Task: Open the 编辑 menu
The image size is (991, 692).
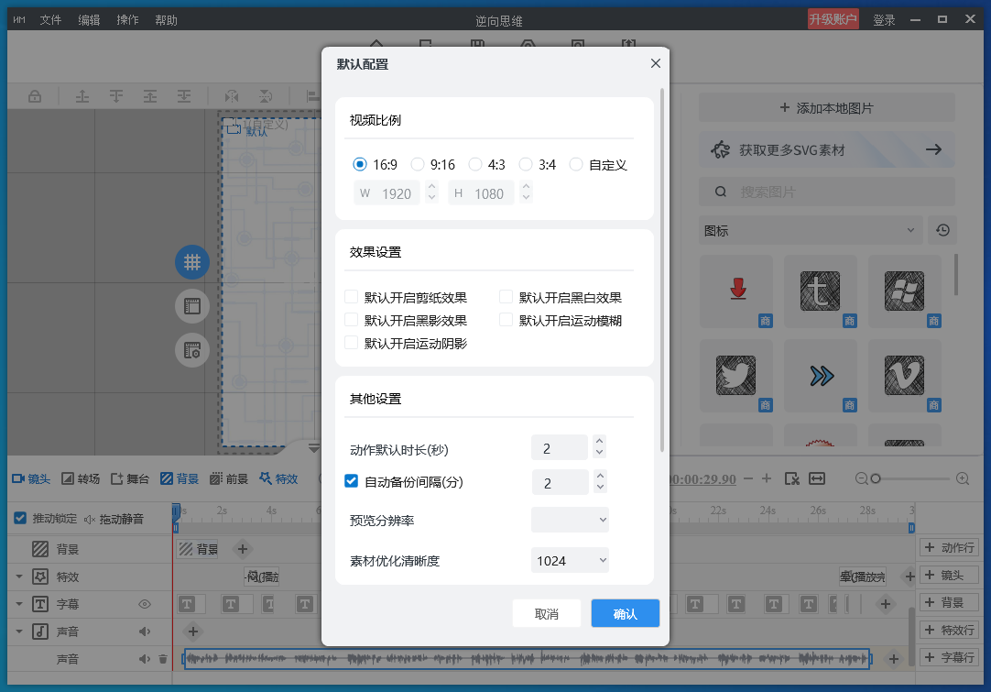Action: tap(89, 18)
